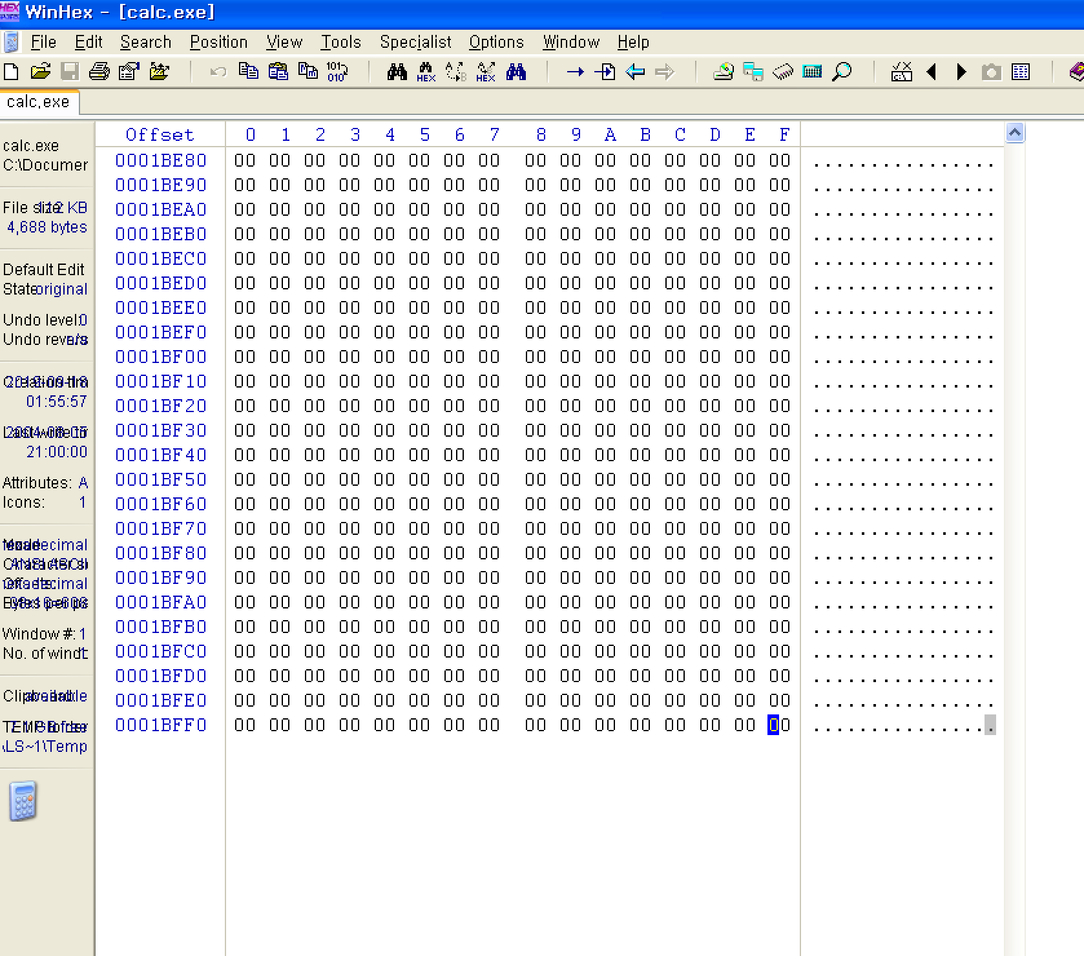Open the Edit menu

(89, 42)
